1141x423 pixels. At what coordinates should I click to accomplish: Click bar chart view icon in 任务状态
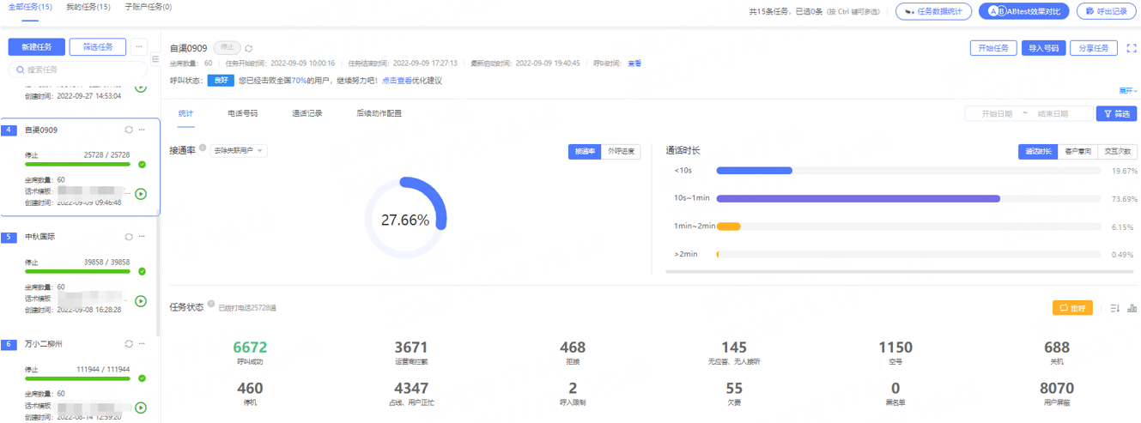click(1132, 308)
